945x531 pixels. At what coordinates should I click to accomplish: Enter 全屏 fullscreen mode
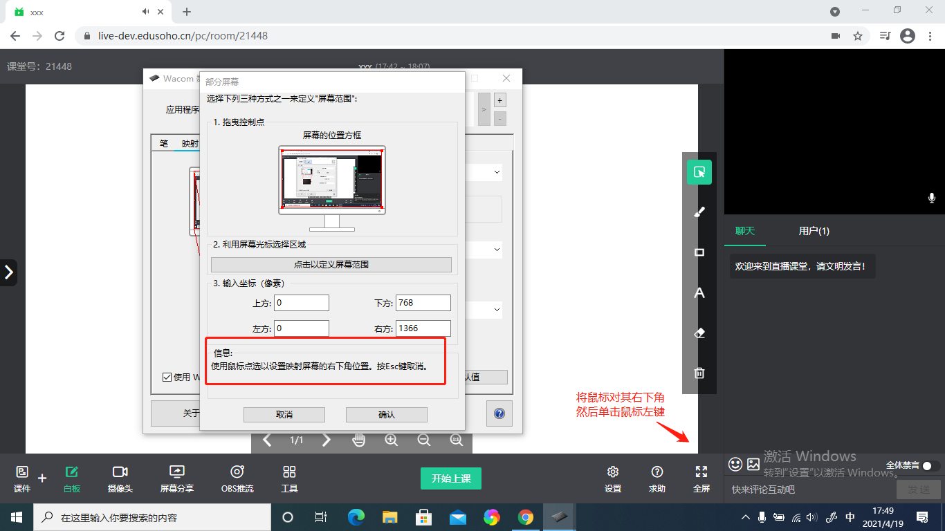701,478
